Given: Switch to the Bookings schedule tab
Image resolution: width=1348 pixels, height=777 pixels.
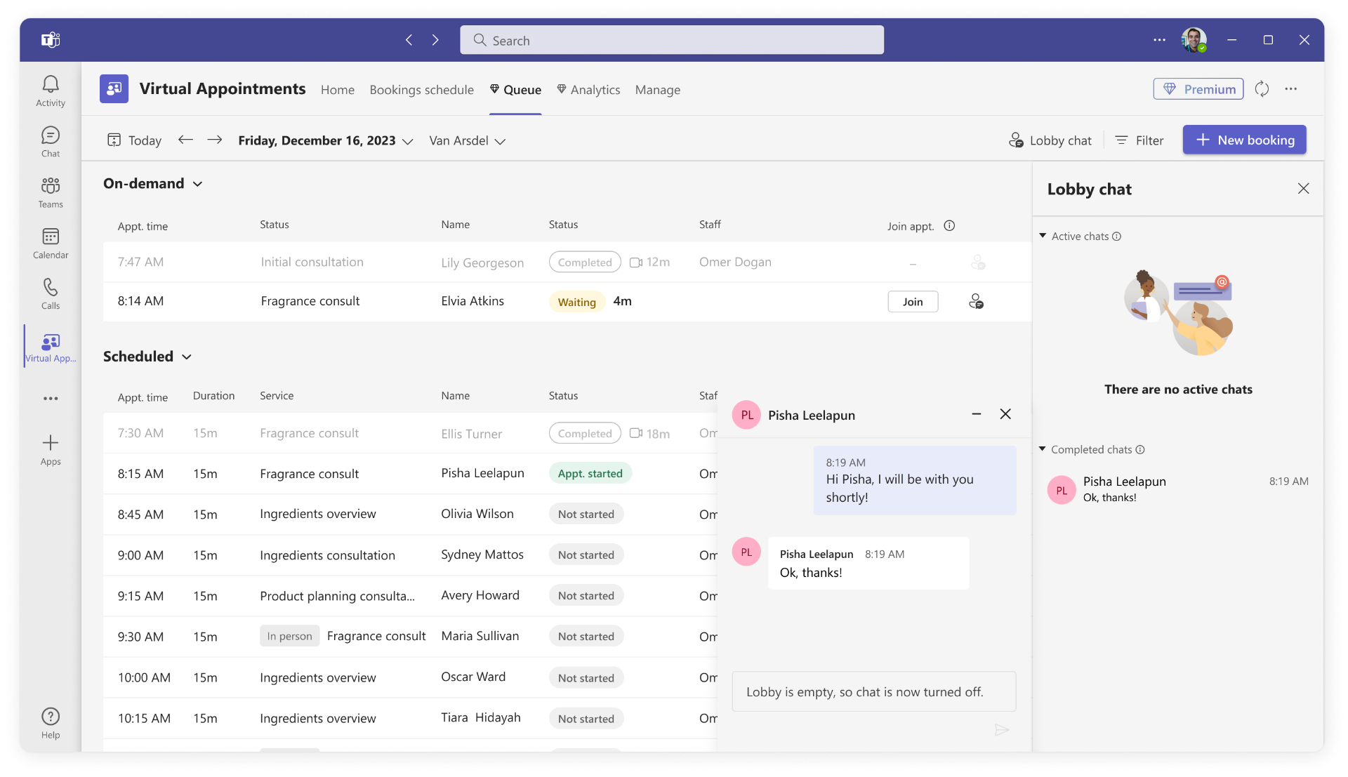Looking at the screenshot, I should [421, 90].
